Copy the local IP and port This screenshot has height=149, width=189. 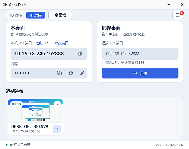[80, 54]
